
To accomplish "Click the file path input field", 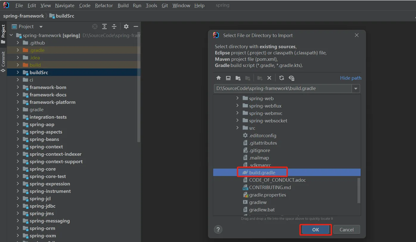I will tap(283, 88).
